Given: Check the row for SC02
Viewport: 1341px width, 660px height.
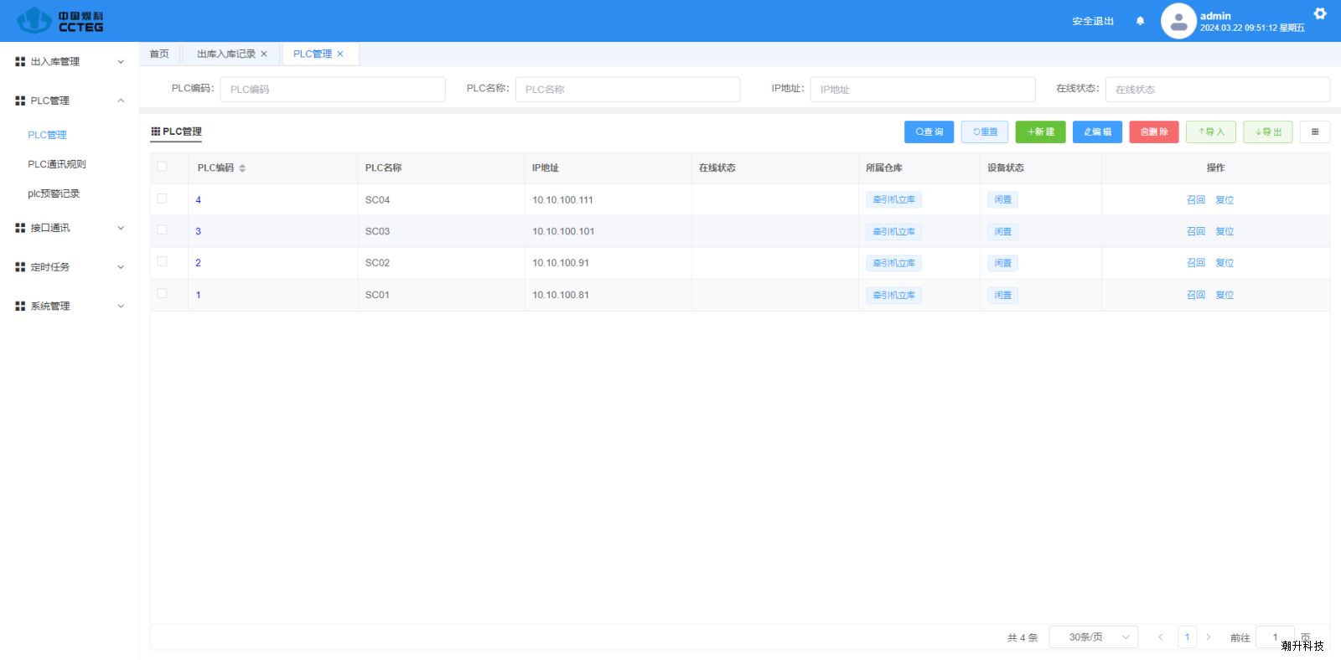Looking at the screenshot, I should tap(162, 261).
